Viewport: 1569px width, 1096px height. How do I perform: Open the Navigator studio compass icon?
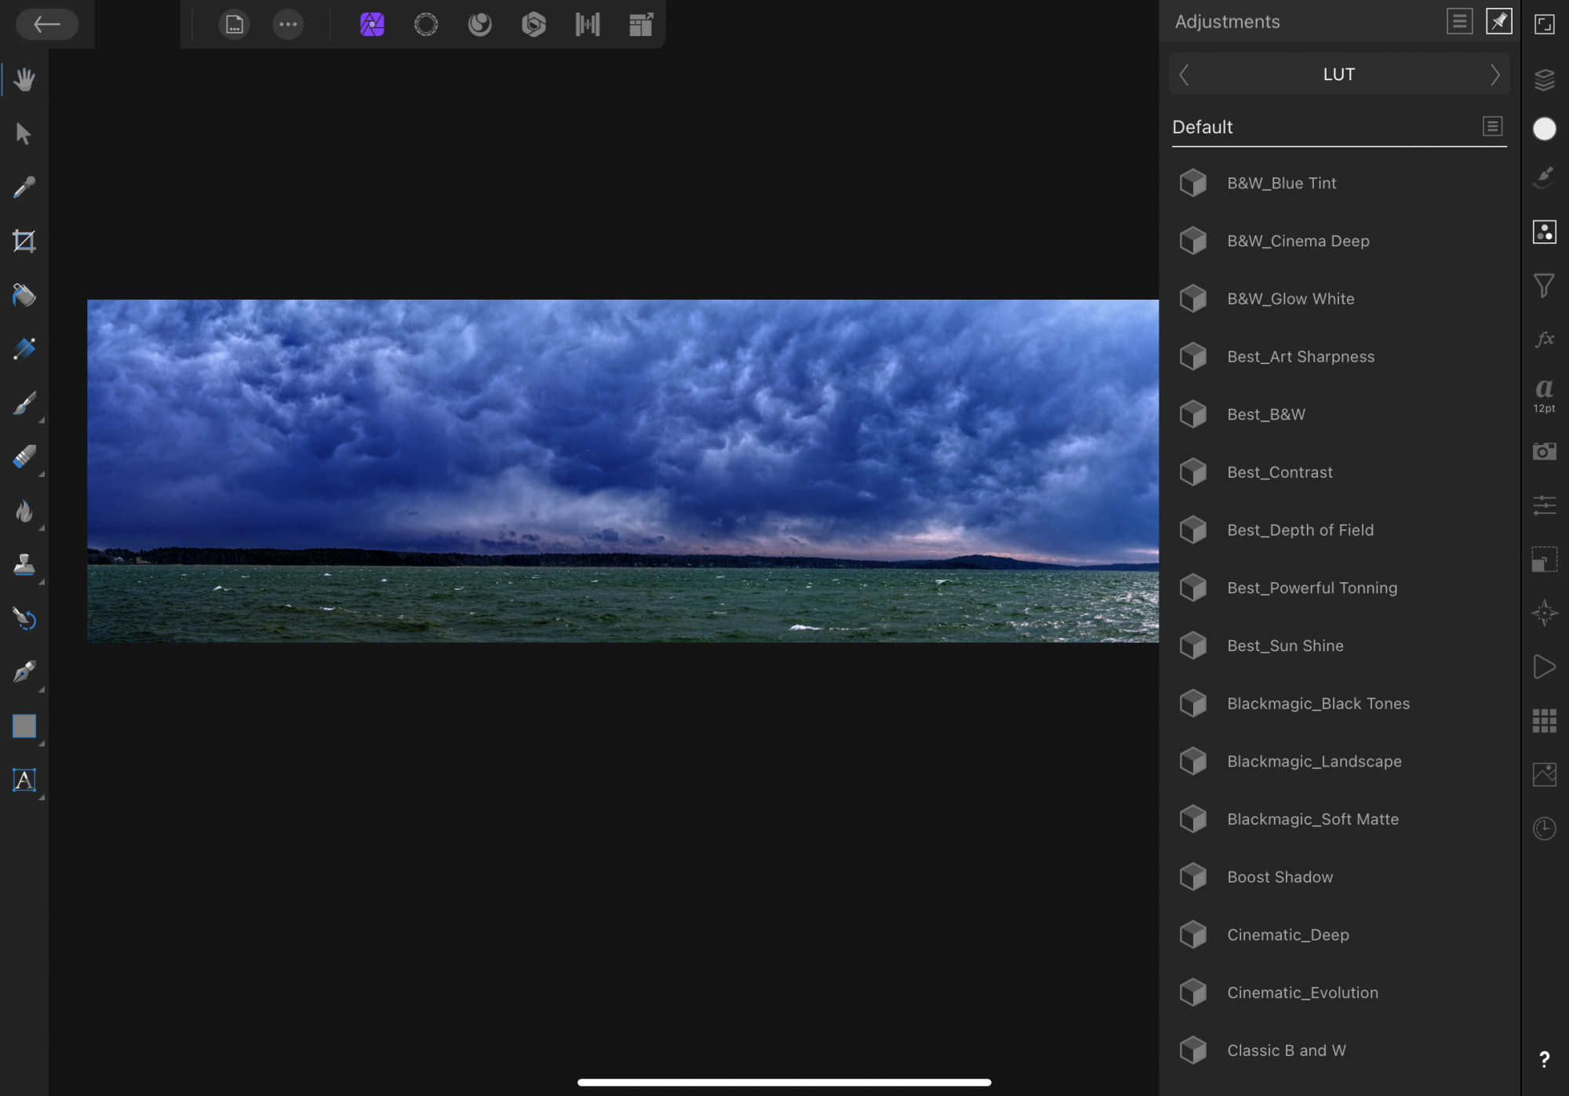pyautogui.click(x=1544, y=613)
